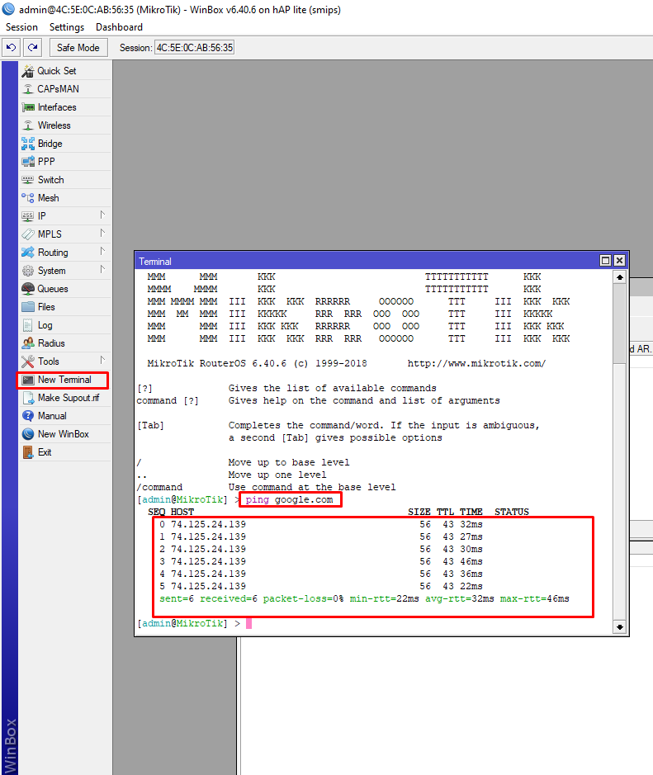
Task: Maximize the Terminal window
Action: (x=605, y=261)
